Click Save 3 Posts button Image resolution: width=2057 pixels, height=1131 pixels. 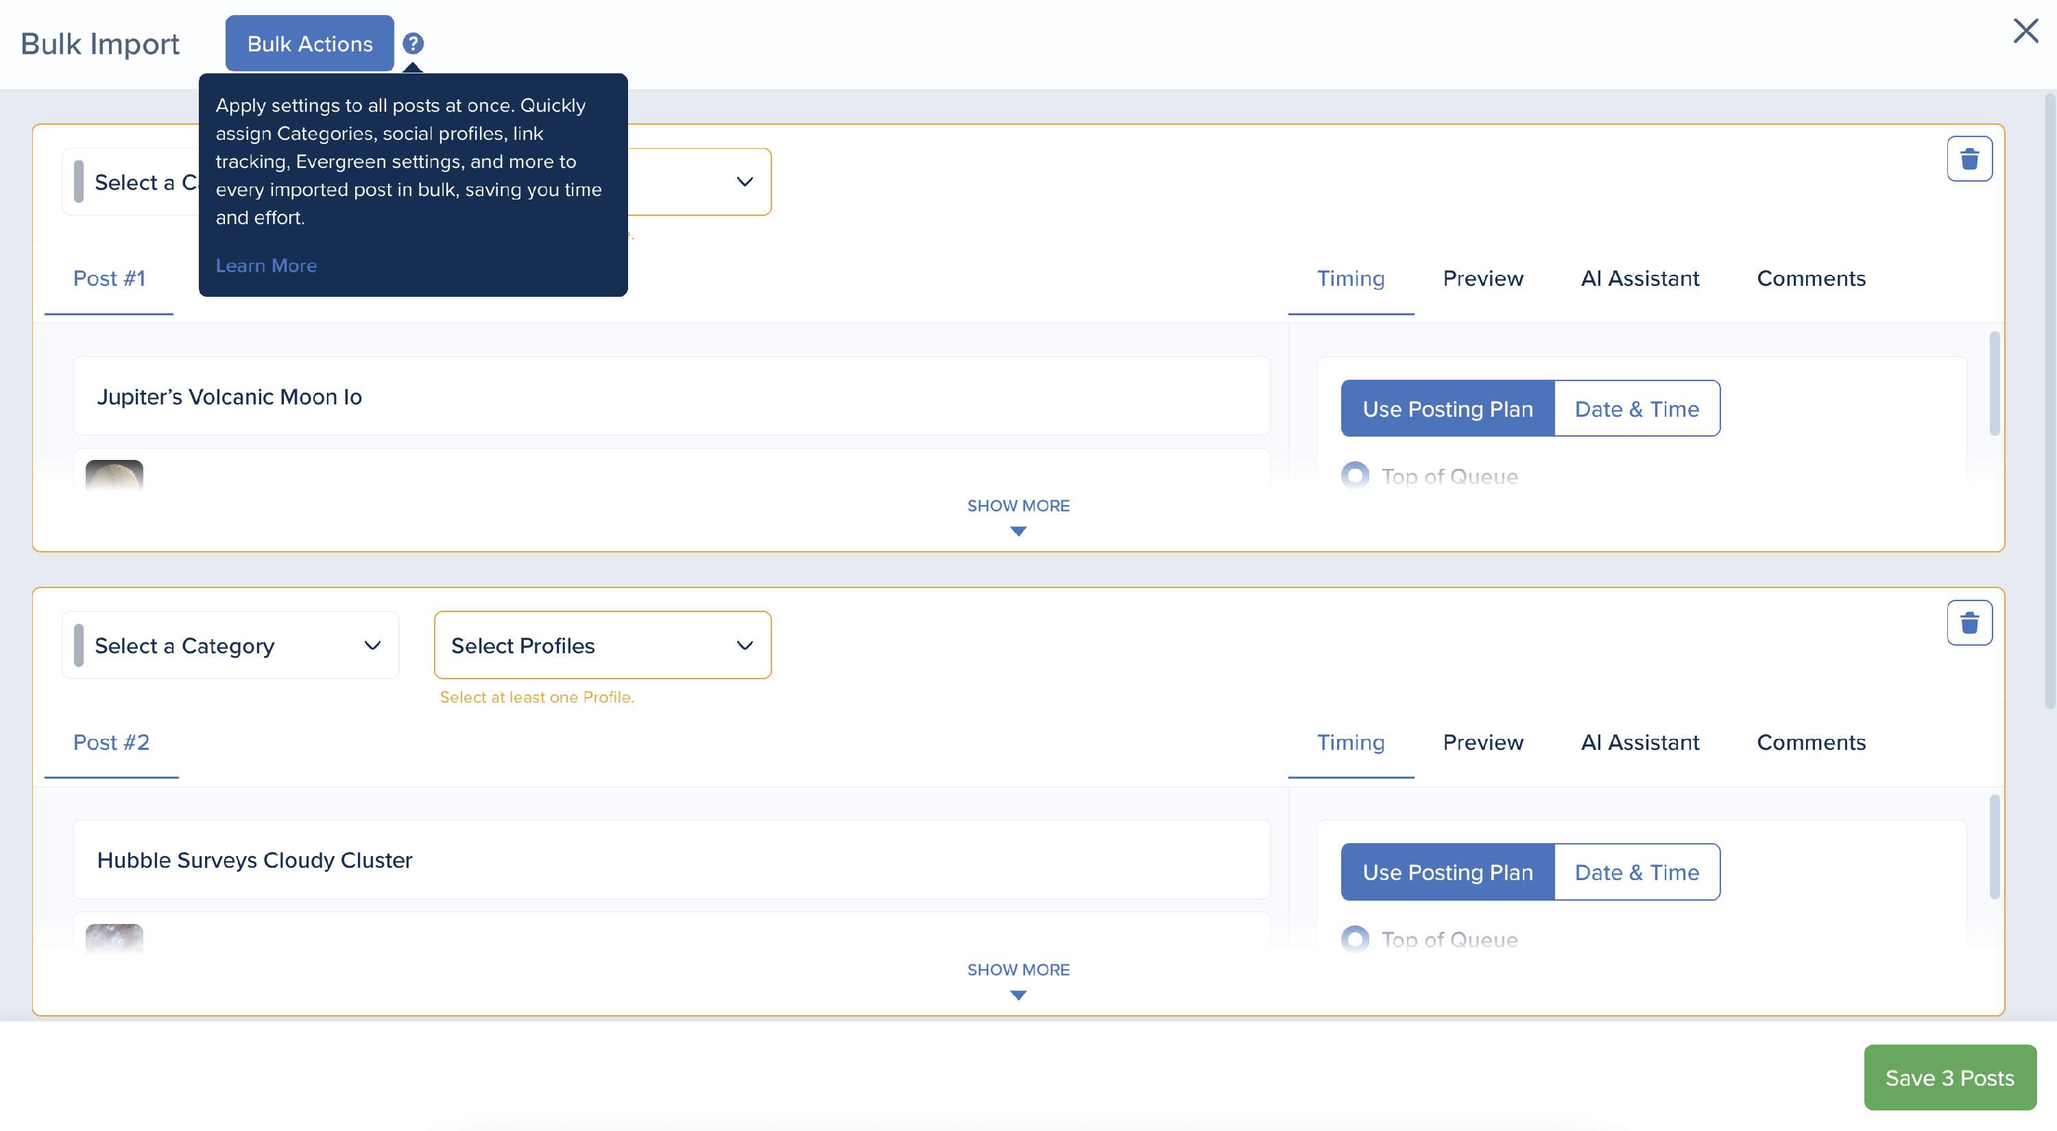1949,1078
